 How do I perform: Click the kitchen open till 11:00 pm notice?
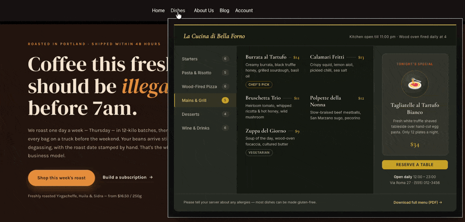pos(398,37)
